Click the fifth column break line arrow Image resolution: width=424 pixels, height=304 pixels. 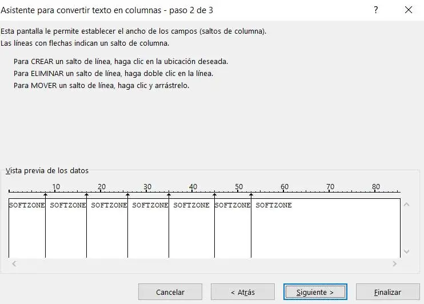tap(214, 196)
